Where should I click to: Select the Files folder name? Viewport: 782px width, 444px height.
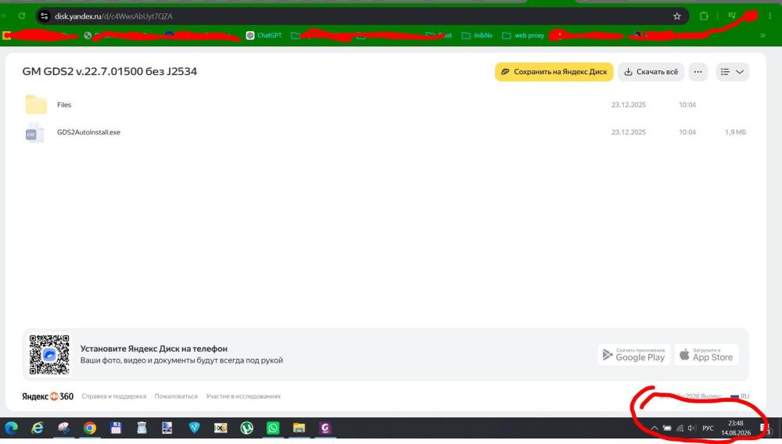point(64,105)
